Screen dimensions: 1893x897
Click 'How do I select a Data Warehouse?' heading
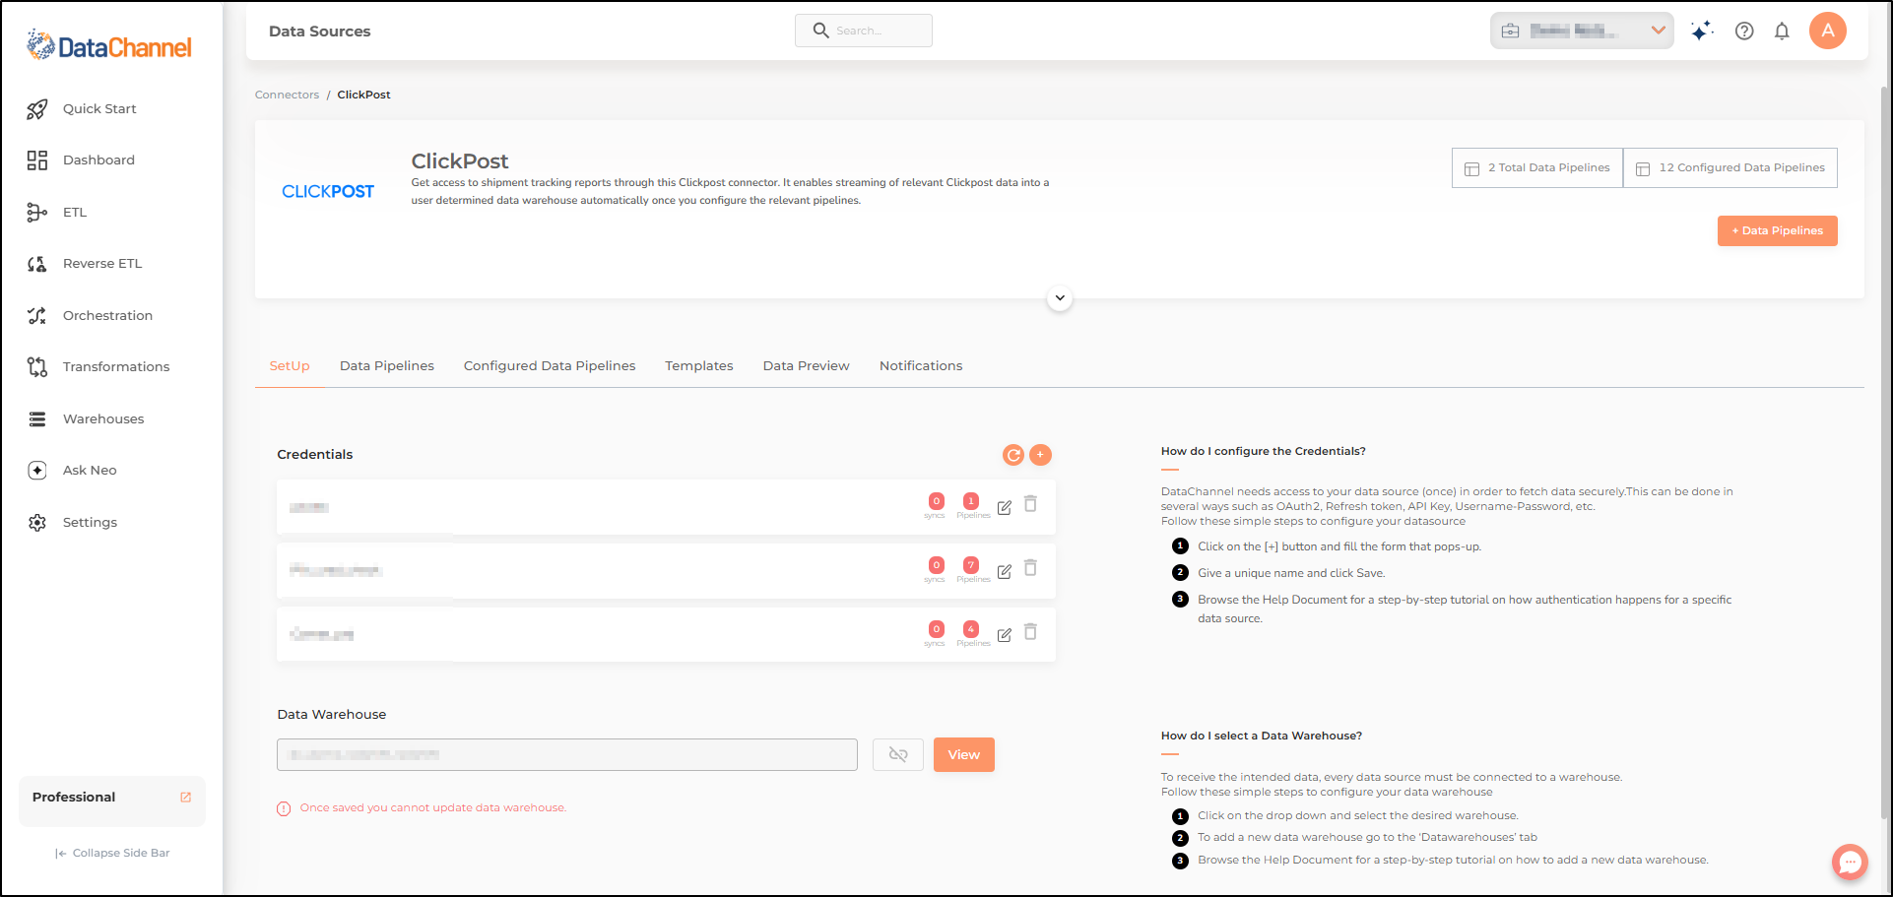pos(1261,737)
